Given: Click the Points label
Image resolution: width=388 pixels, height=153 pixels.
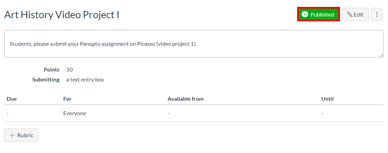Looking at the screenshot, I should [x=51, y=70].
